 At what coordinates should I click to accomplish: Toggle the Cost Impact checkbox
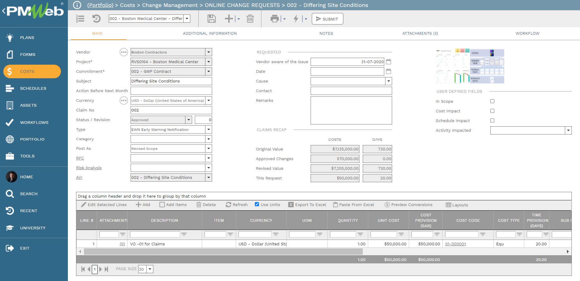(x=492, y=111)
